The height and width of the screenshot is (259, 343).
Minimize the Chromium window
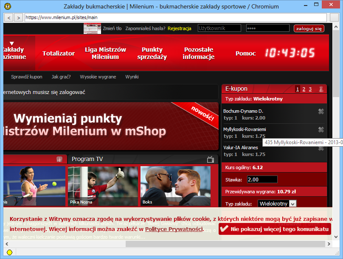click(306, 5)
